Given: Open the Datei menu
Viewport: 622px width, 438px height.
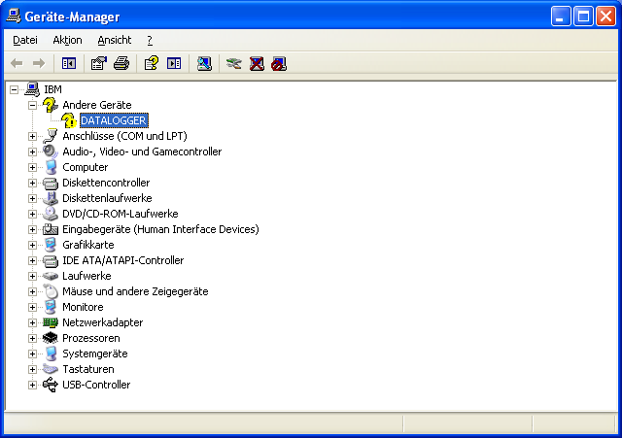Looking at the screenshot, I should (25, 40).
